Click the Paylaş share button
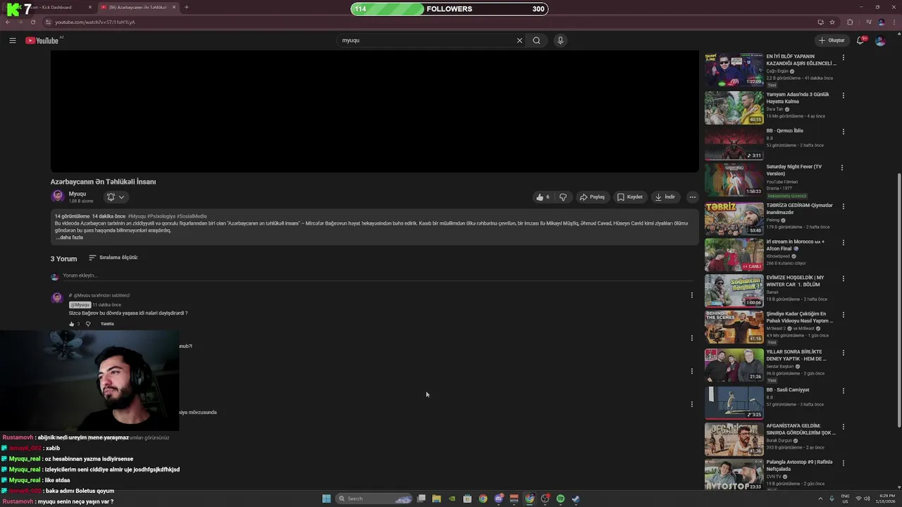The image size is (902, 507). coord(592,197)
